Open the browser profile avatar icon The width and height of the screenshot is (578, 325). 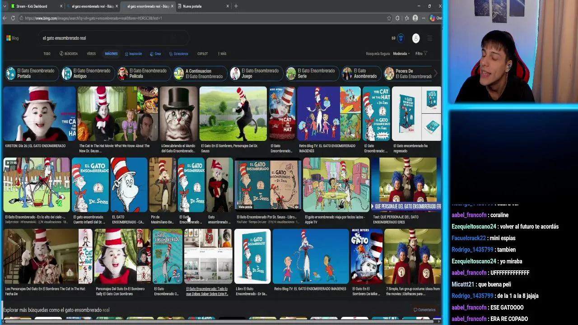tap(415, 18)
